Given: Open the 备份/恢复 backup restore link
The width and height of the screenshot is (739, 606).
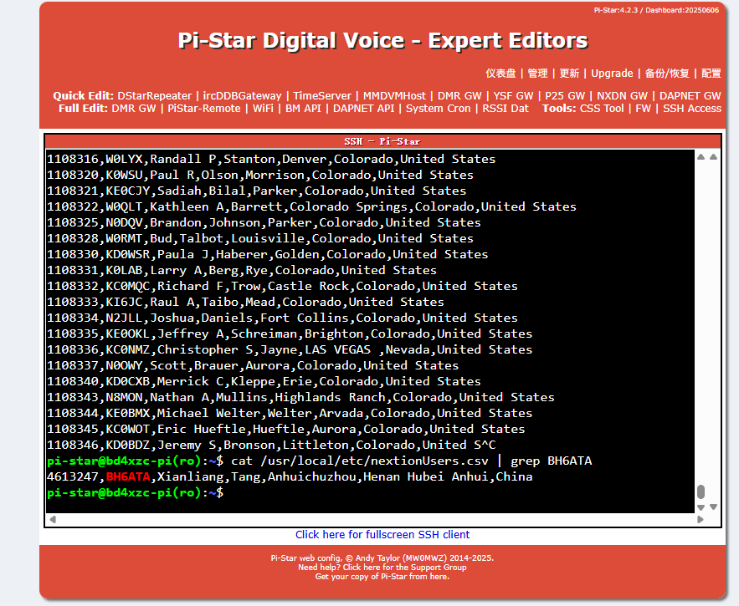Looking at the screenshot, I should click(x=667, y=74).
